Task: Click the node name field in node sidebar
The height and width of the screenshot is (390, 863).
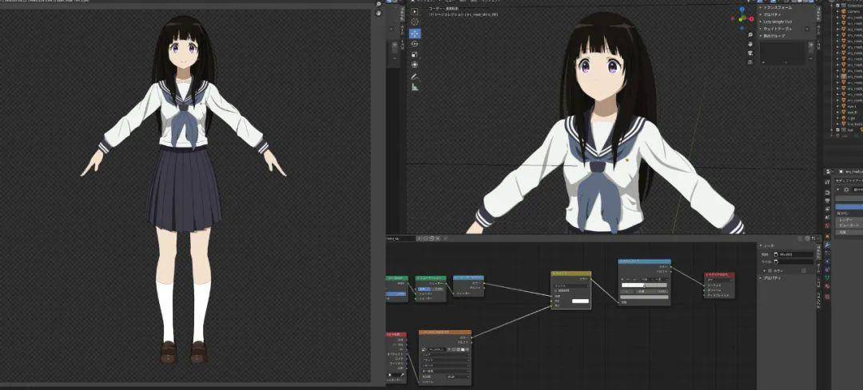Action: pyautogui.click(x=793, y=254)
